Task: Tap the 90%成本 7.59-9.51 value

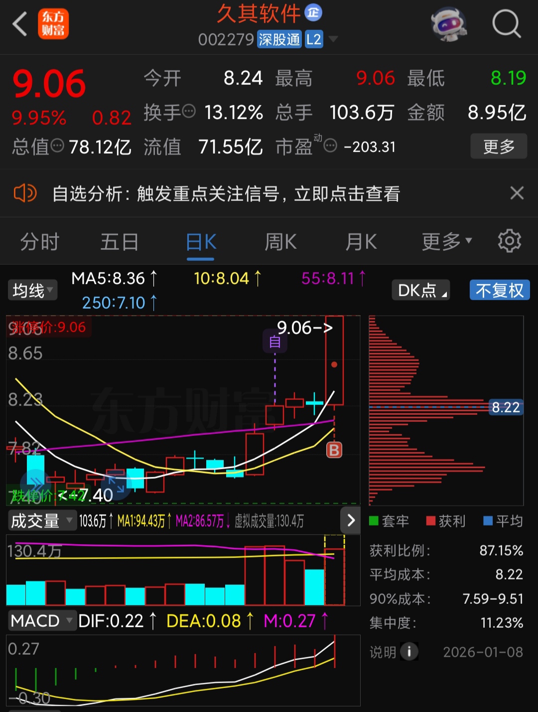Action: pos(493,598)
